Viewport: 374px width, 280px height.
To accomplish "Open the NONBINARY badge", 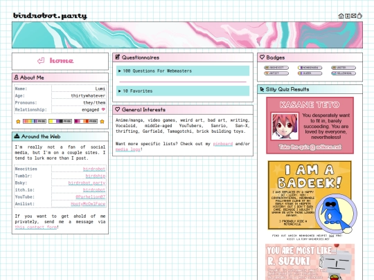I will click(310, 68).
